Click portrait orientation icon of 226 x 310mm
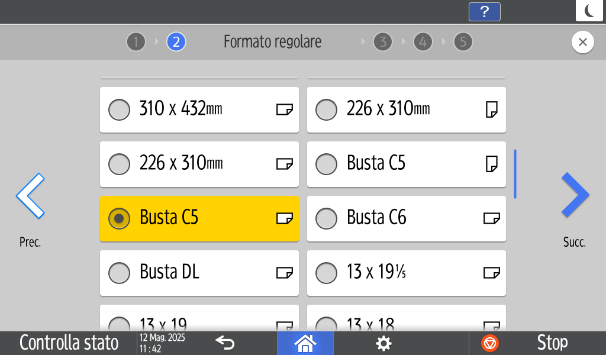606x355 pixels. click(492, 109)
